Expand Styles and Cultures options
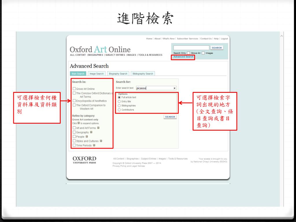 point(101,141)
